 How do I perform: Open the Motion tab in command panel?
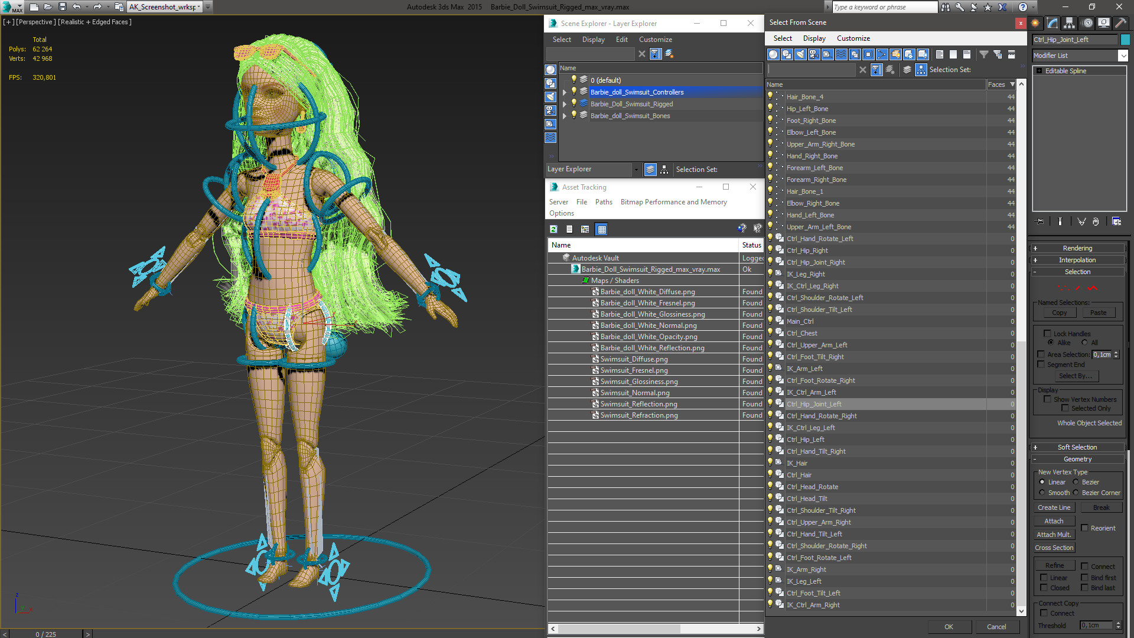coord(1087,23)
